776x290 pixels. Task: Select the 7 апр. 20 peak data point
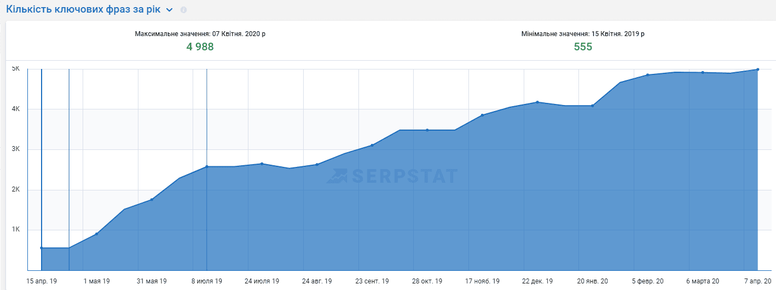click(x=758, y=69)
